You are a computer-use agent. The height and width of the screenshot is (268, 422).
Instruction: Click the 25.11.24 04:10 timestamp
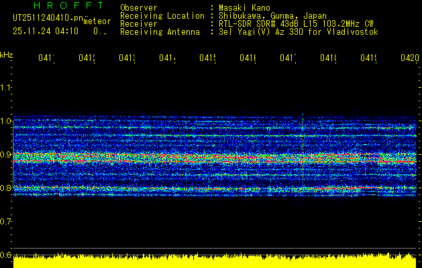coord(45,31)
